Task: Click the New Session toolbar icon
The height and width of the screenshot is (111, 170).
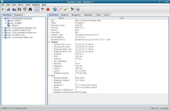Action: click(x=3, y=9)
